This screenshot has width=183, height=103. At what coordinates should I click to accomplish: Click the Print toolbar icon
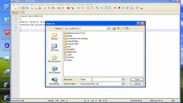point(39,8)
